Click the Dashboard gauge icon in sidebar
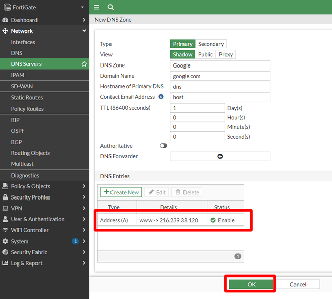This screenshot has width=332, height=299. pos(6,20)
